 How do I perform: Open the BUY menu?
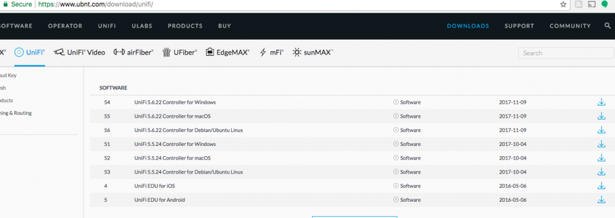click(225, 26)
